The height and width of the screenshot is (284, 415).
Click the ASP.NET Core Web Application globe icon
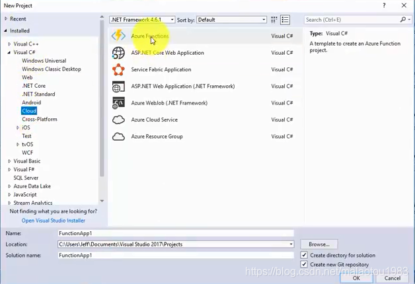118,53
